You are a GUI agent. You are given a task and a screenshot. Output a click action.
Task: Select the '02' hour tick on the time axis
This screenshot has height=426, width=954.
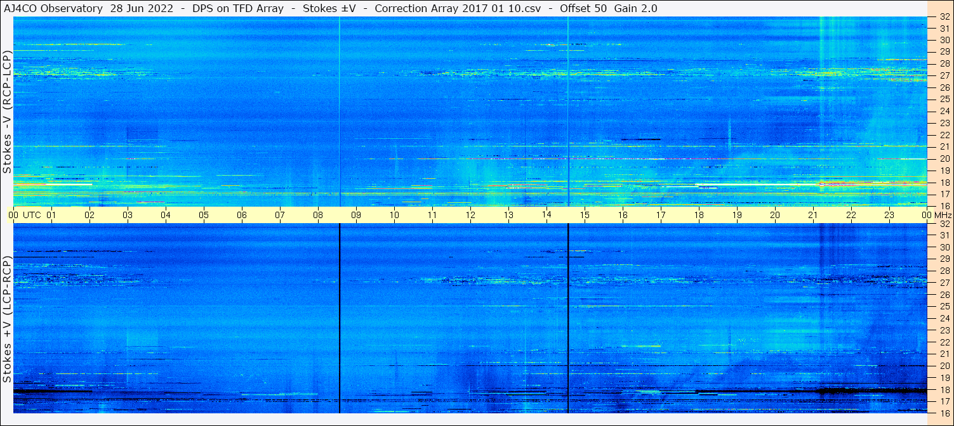point(89,215)
